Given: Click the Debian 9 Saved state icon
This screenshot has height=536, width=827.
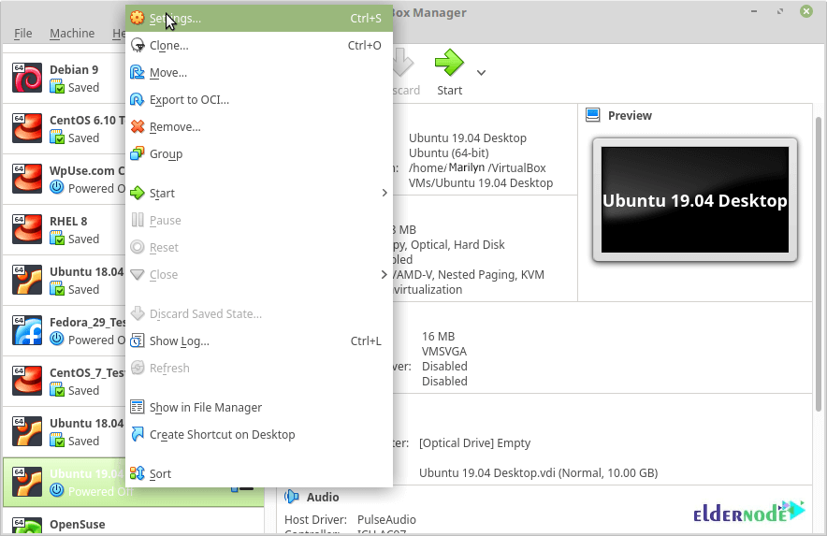Looking at the screenshot, I should click(x=57, y=86).
